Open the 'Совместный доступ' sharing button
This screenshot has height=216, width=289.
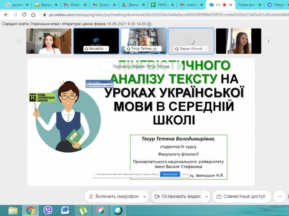[241, 197]
